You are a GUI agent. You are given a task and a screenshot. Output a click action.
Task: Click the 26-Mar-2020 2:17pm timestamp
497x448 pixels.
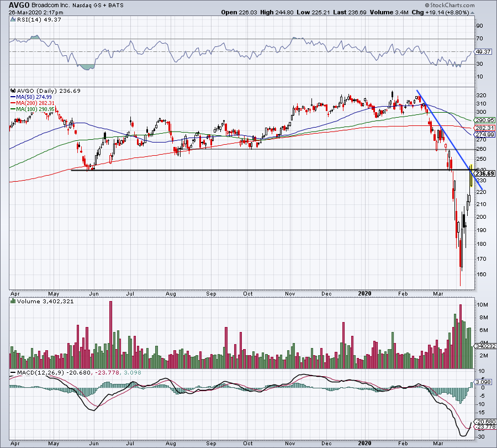tap(36, 13)
